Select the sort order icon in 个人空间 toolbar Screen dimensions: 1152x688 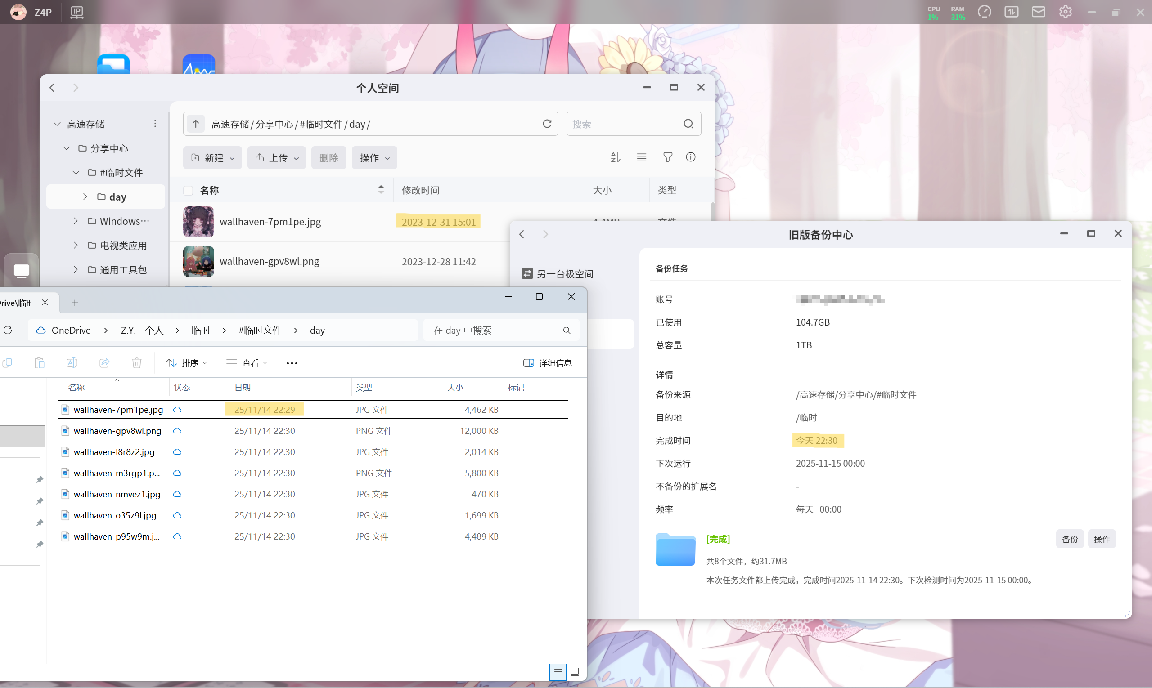point(615,157)
